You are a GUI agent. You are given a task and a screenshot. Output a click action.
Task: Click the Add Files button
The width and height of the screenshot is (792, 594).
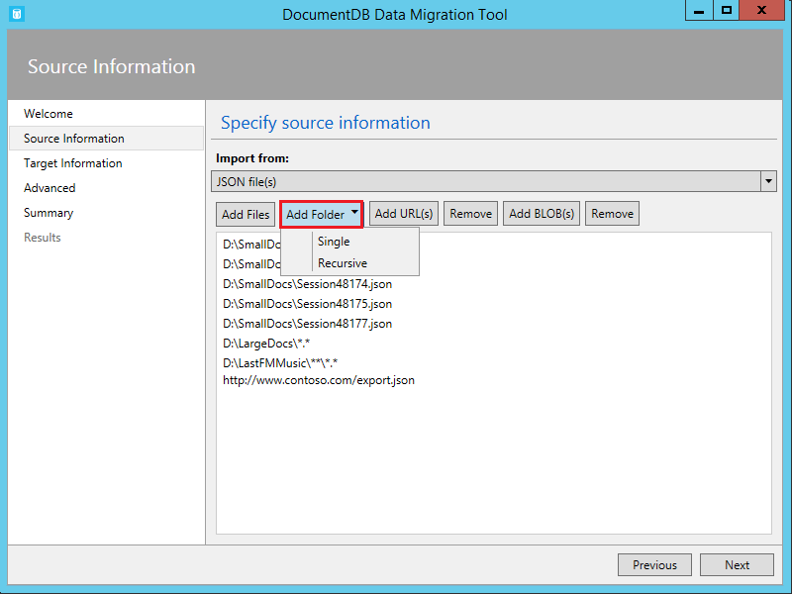[246, 214]
